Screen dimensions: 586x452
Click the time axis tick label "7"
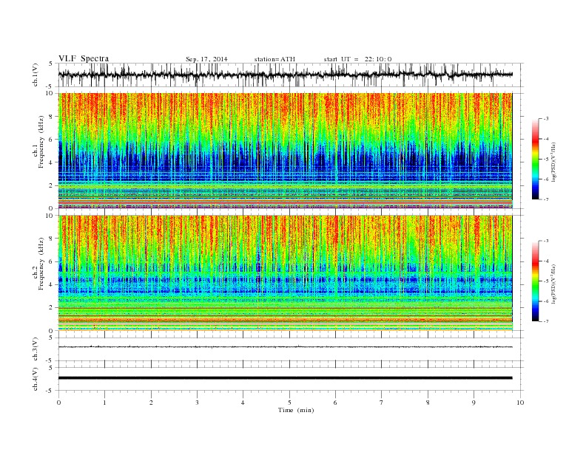(x=382, y=403)
